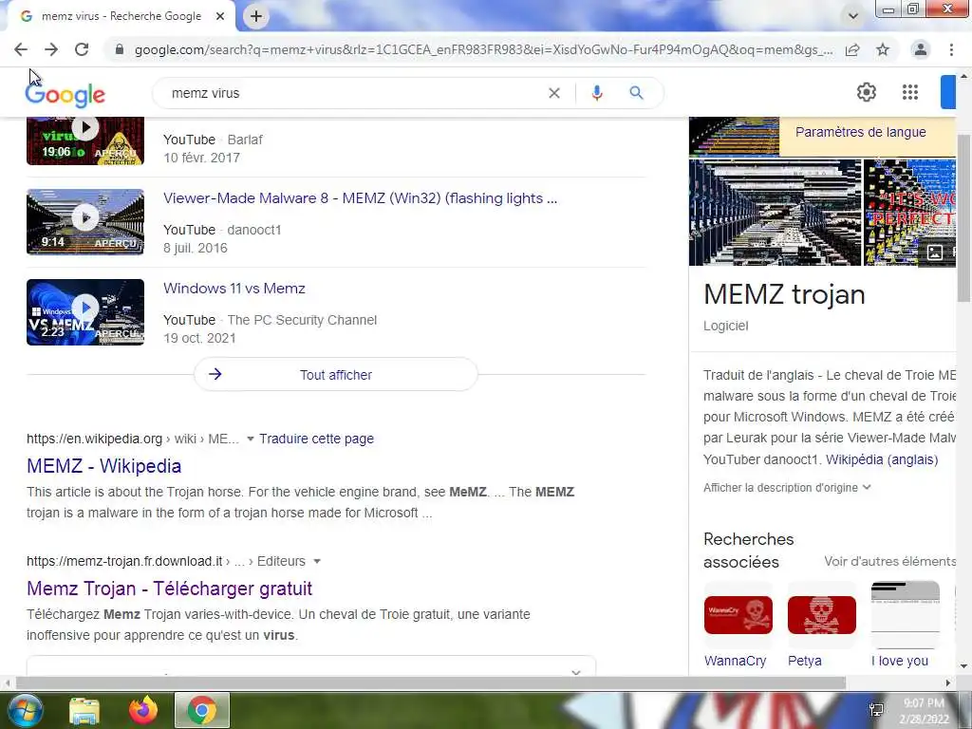Click Tout afficher to show all videos
The image size is (972, 729).
(x=336, y=374)
